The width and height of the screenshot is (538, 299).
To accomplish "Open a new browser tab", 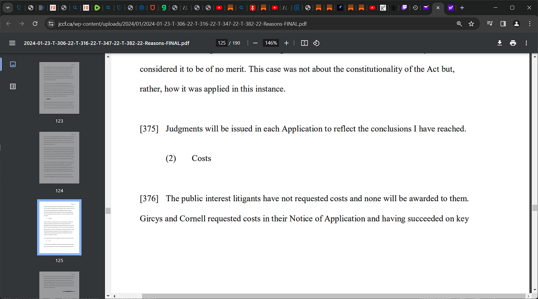I will click(462, 7).
